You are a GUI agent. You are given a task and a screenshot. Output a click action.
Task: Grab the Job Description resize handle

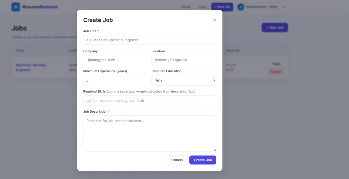215,150
